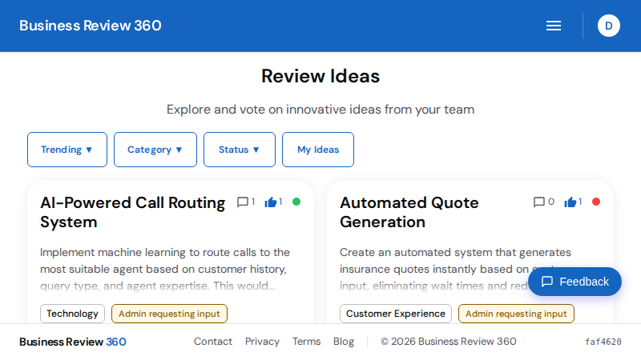Upvote the Automated Quote Generation idea
Screen dimensions: 641x360
click(x=570, y=202)
